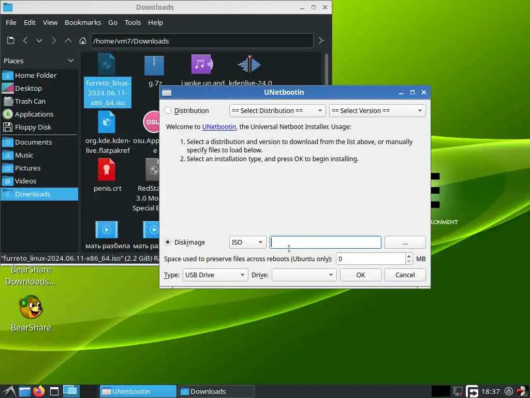The height and width of the screenshot is (398, 530).
Task: Select Downloads bookmark in sidebar
Action: 39,194
